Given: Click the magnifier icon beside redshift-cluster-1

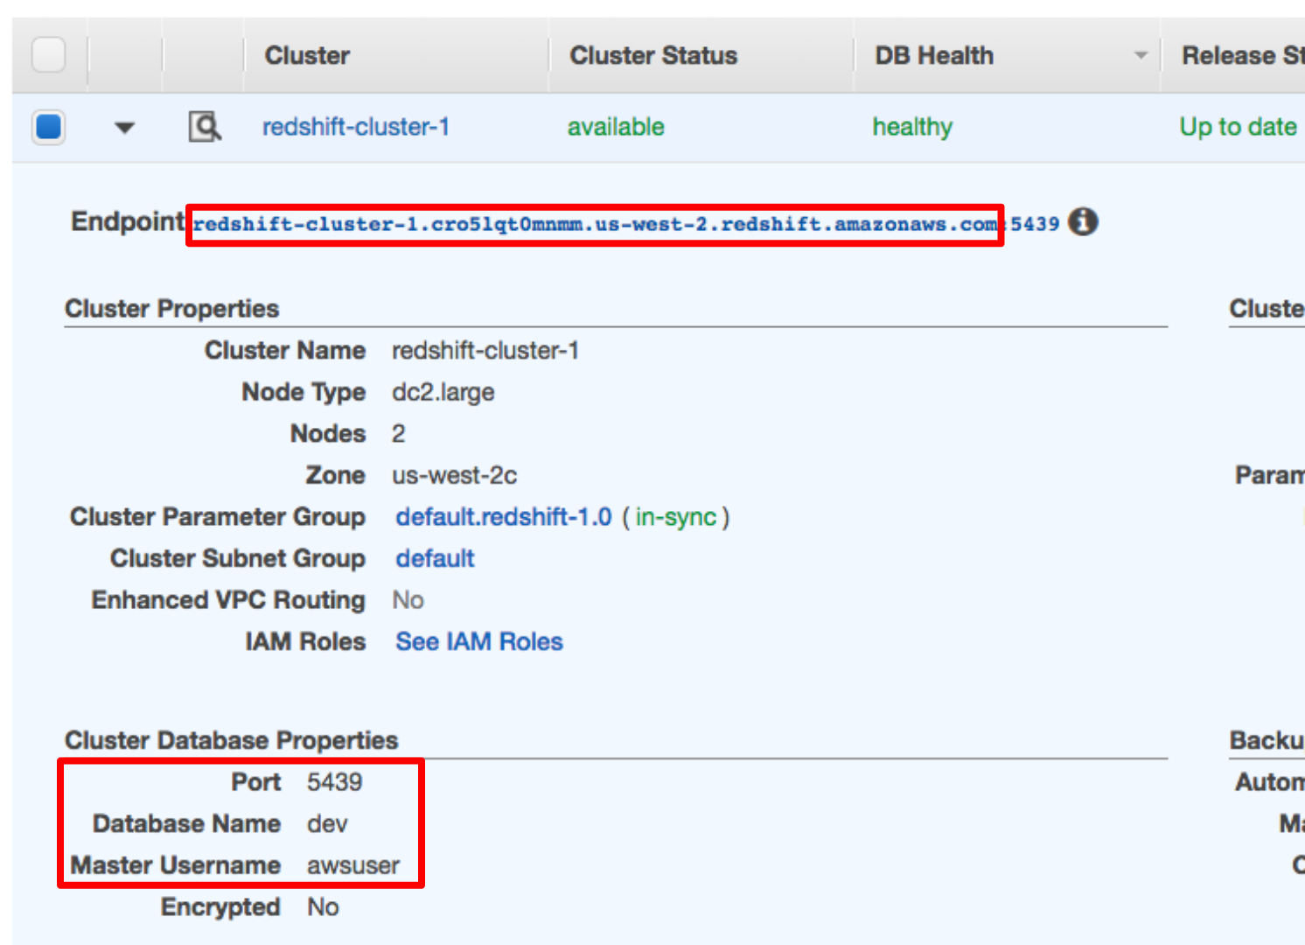Looking at the screenshot, I should tap(205, 127).
